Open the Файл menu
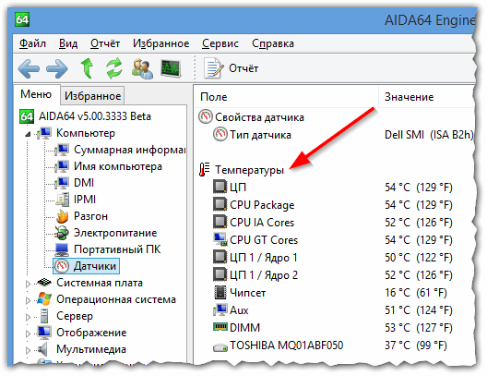This screenshot has width=487, height=376. point(32,43)
